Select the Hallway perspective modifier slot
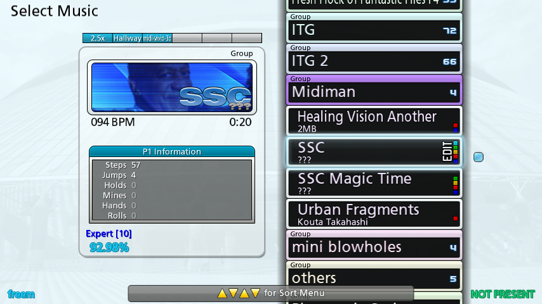This screenshot has width=542, height=304. tap(127, 38)
